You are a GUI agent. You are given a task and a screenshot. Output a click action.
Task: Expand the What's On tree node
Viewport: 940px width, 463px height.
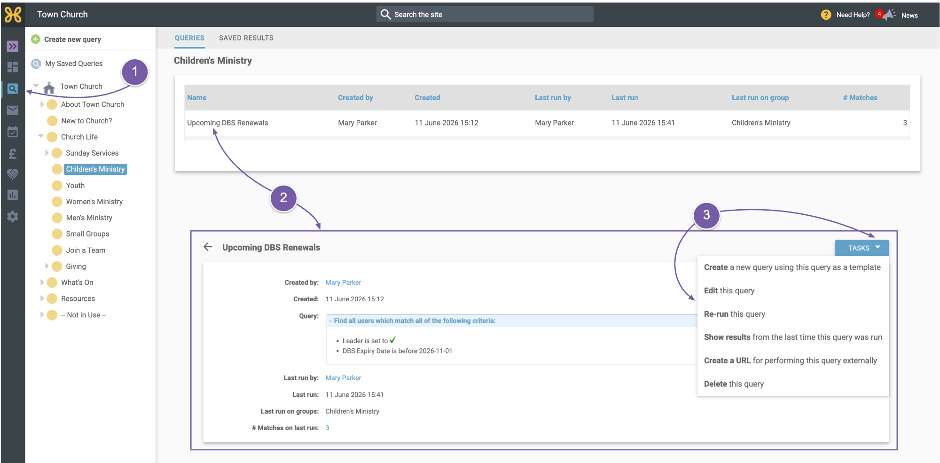click(x=42, y=282)
